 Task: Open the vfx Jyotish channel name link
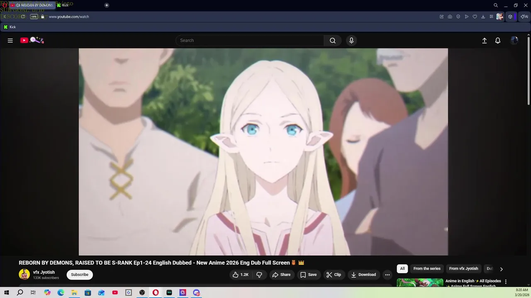(44, 272)
